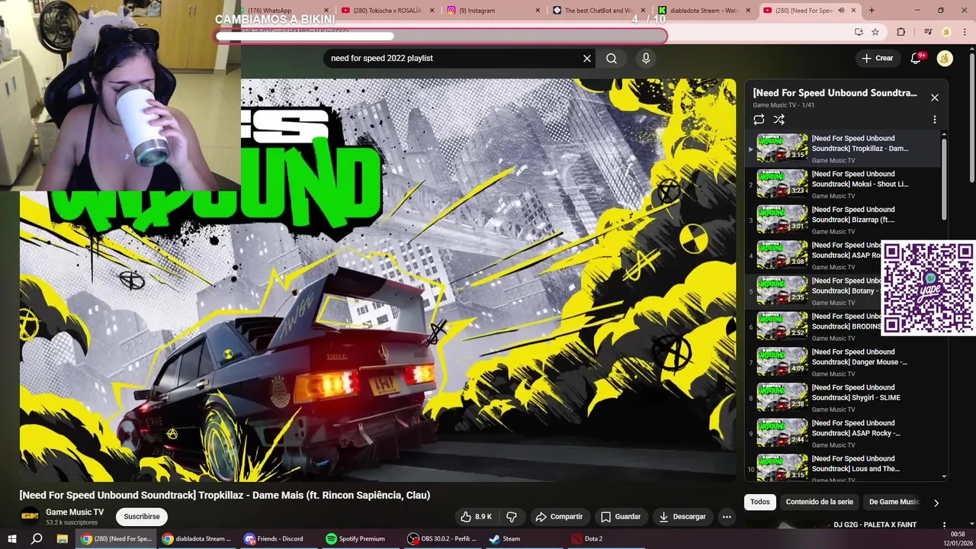Open more actions ellipsis beside Descargar

[x=727, y=516]
